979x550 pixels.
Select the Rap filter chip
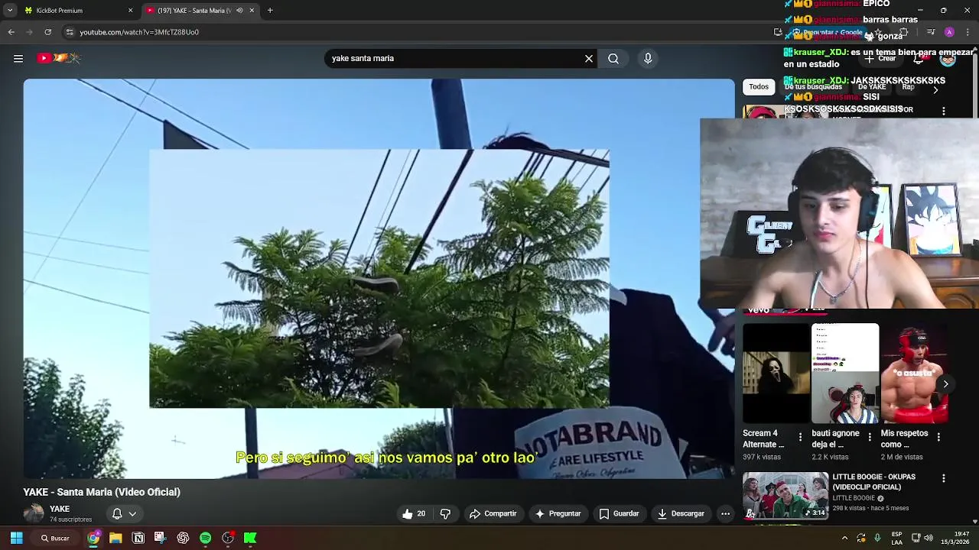point(908,86)
